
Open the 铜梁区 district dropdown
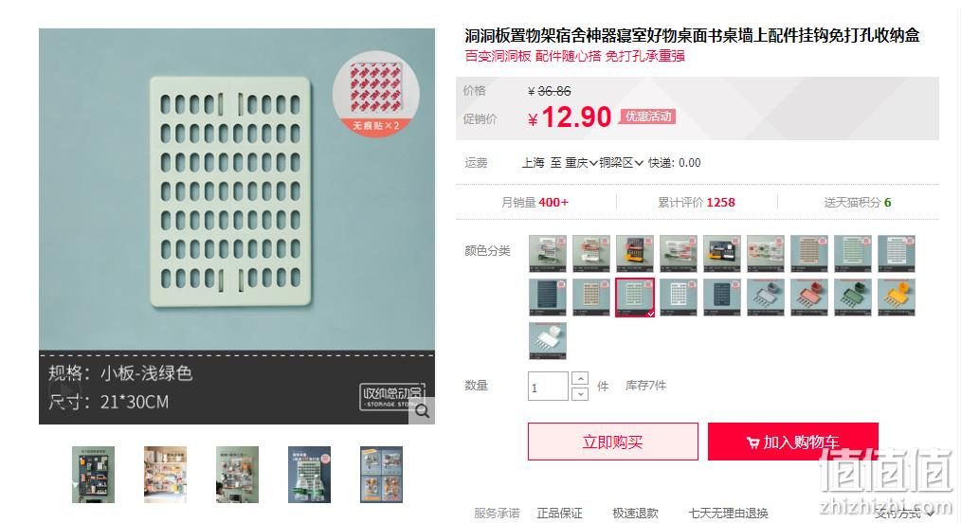click(x=622, y=163)
